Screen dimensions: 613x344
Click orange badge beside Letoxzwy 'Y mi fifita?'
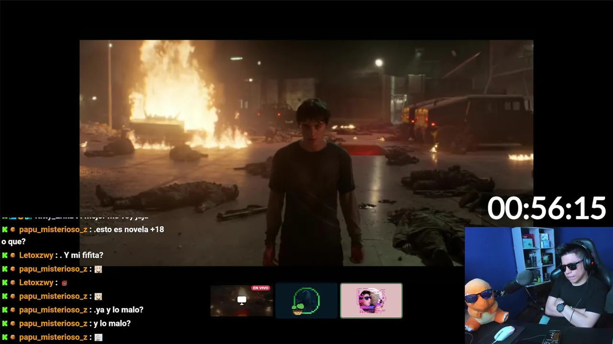click(x=13, y=256)
